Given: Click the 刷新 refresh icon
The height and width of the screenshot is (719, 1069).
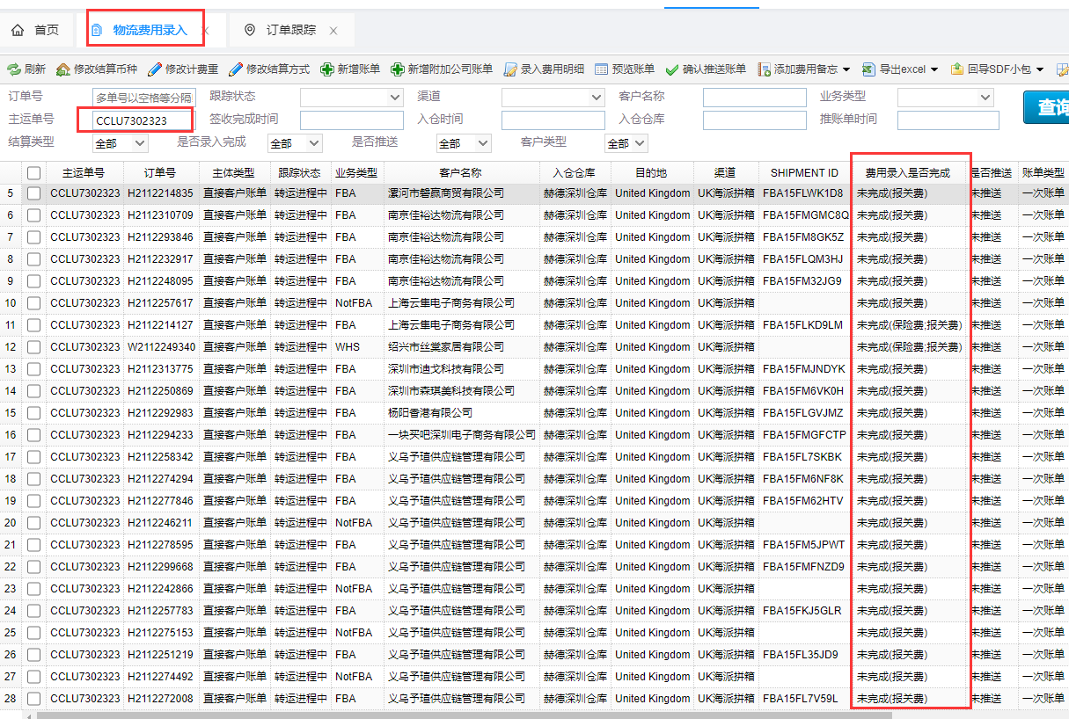Looking at the screenshot, I should [14, 69].
